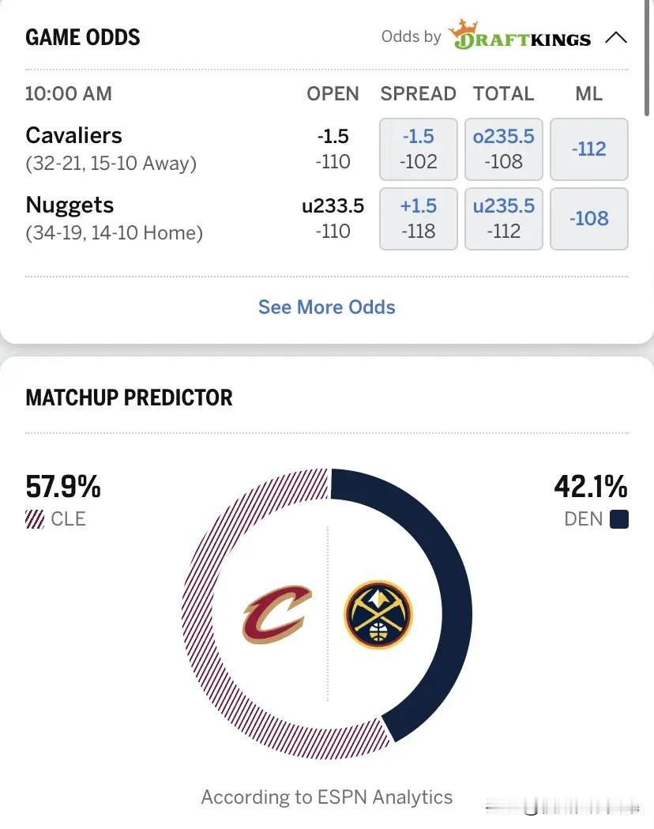Click the Cavaliers team name

tap(74, 135)
